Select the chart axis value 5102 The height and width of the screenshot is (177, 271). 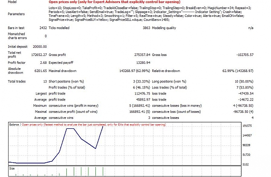[x=245, y=164]
